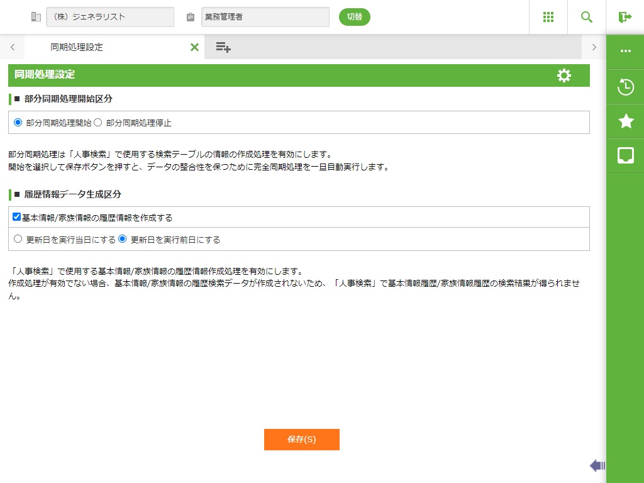Open the history clock icon in sidebar
The image size is (644, 483).
tap(625, 87)
